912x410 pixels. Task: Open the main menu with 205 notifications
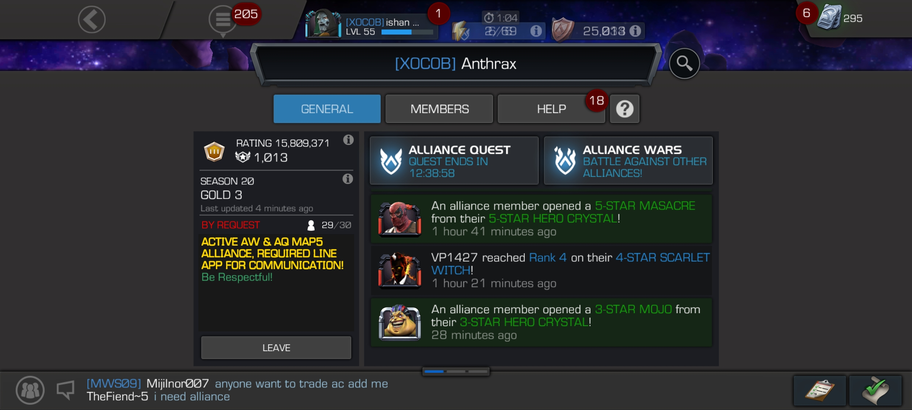pos(223,20)
